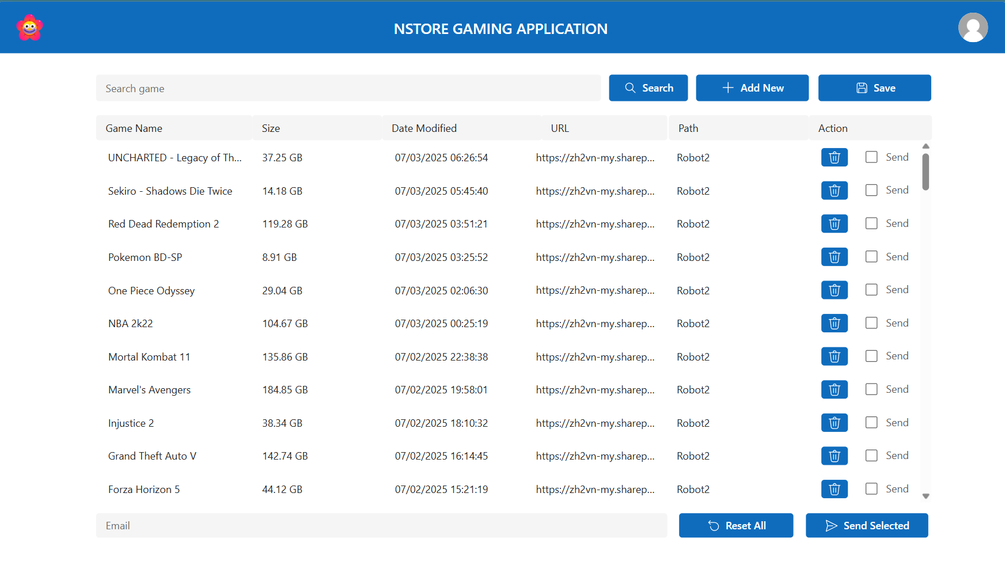The image size is (1005, 565).
Task: Click the Reset All button
Action: tap(736, 525)
